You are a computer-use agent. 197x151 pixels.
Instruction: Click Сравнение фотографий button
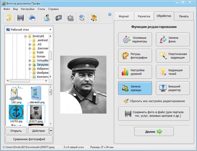click(x=29, y=139)
